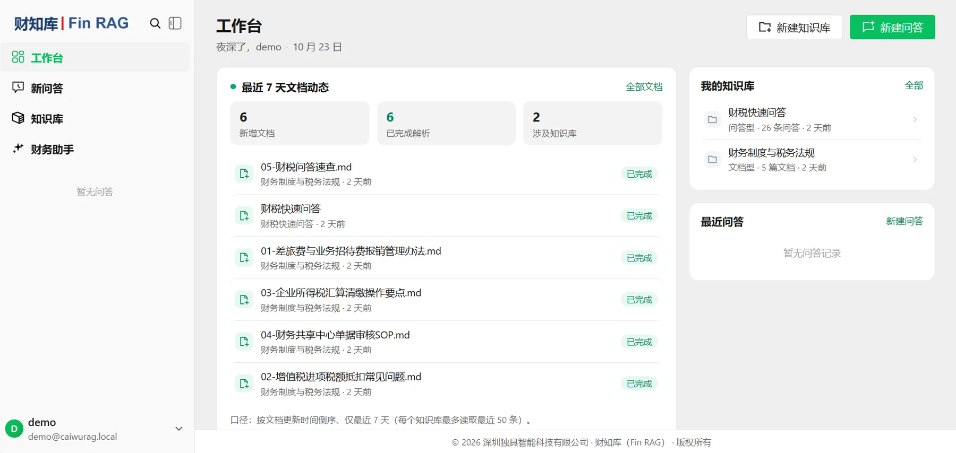Click the 财知库 Fin RAG logo
The height and width of the screenshot is (453, 956).
tap(71, 23)
